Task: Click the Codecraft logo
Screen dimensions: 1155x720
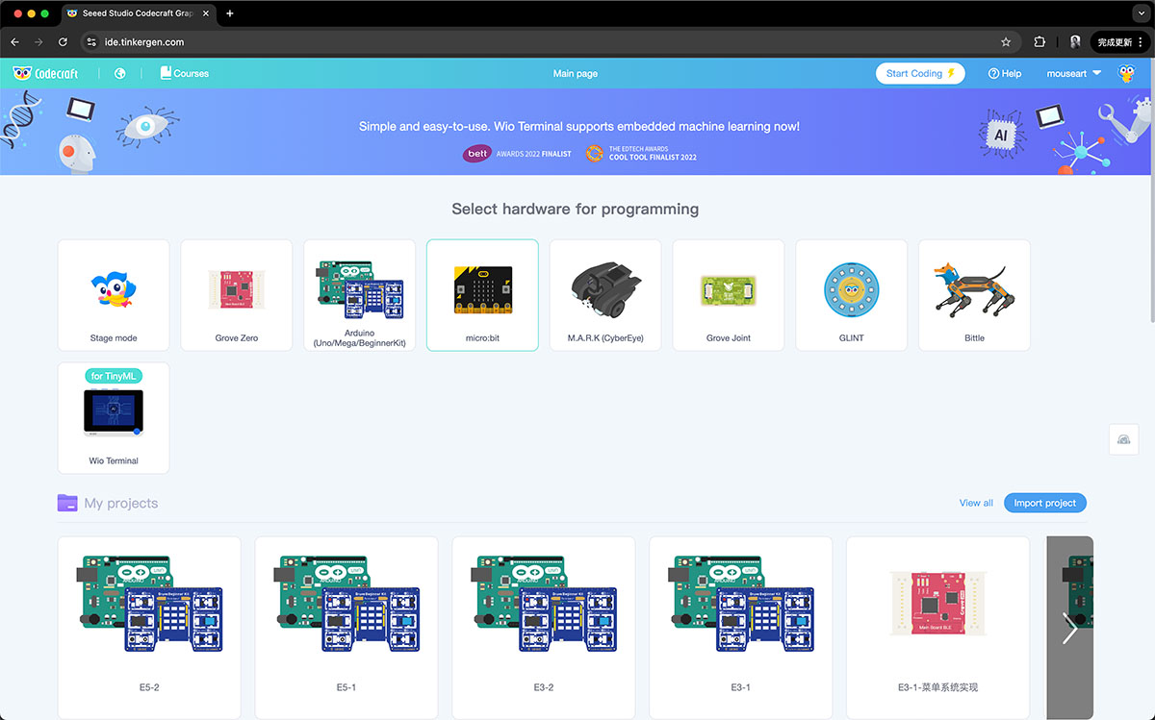Action: (x=45, y=73)
